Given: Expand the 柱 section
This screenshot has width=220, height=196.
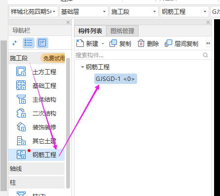Looking at the screenshot, I should (x=37, y=183).
